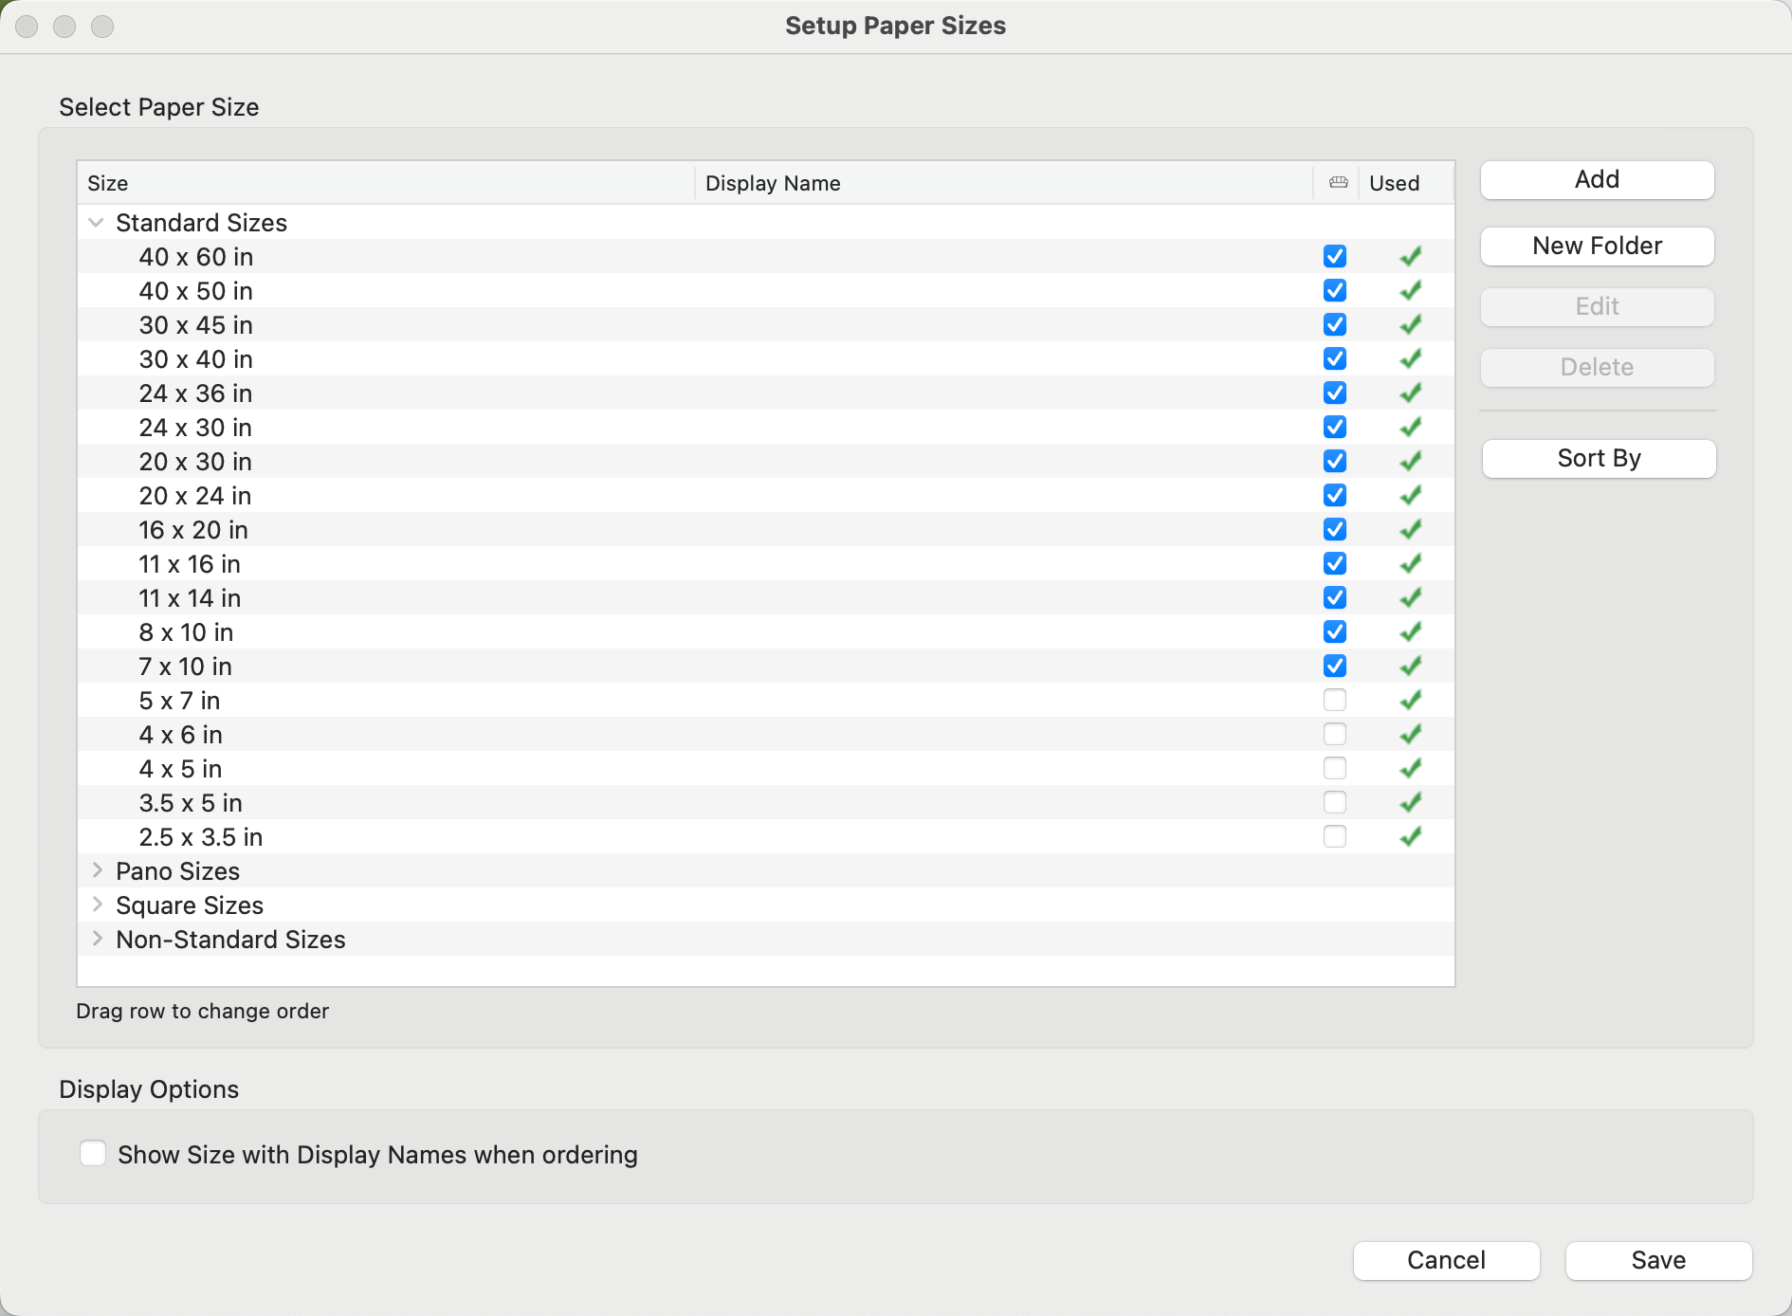
Task: Toggle Show Size with Display Names checkbox
Action: [93, 1154]
